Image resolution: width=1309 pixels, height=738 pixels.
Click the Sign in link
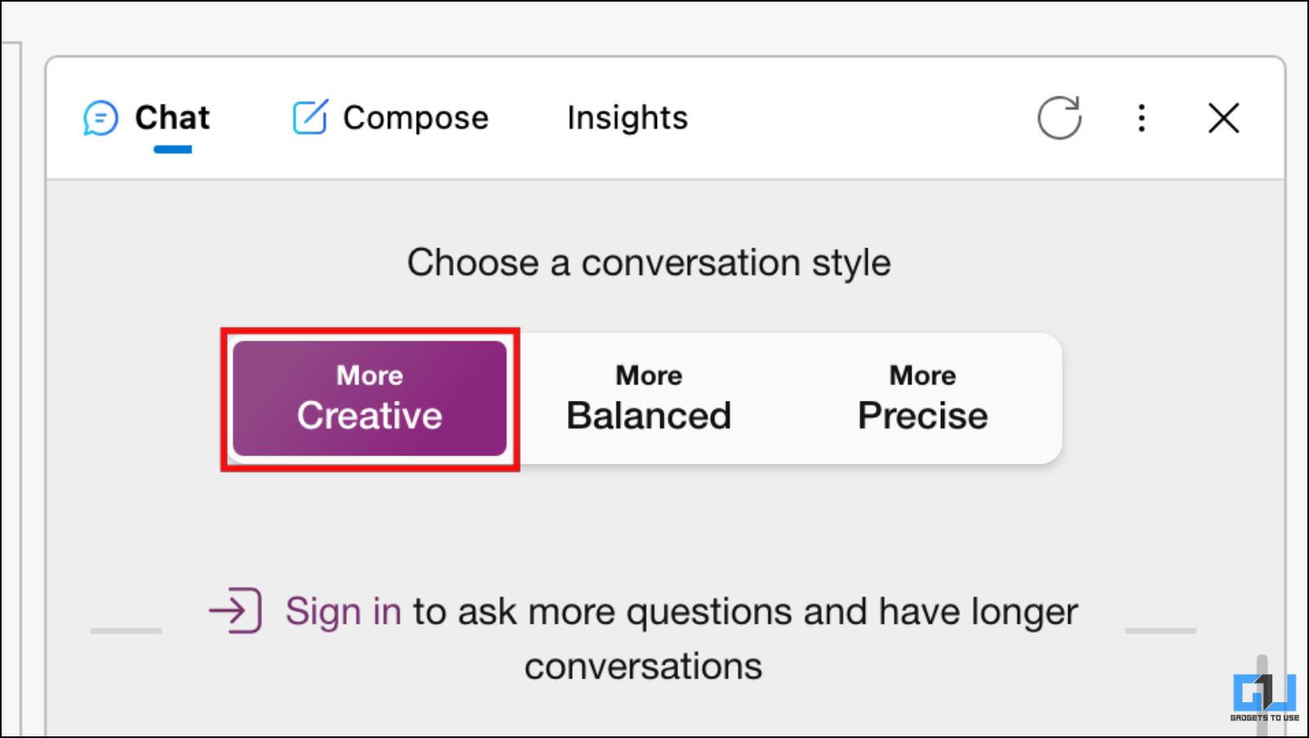click(x=343, y=611)
